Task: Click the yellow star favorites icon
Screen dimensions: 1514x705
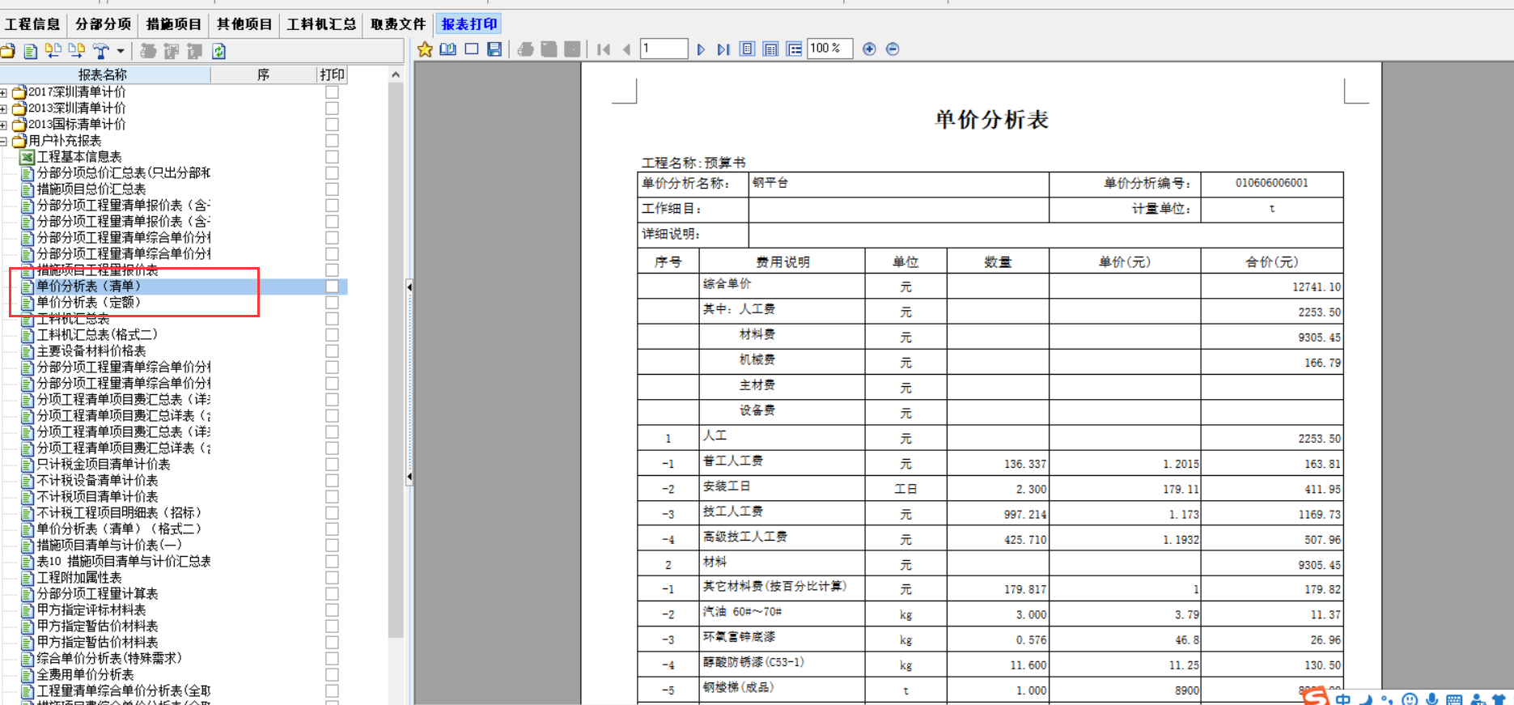Action: (x=425, y=49)
